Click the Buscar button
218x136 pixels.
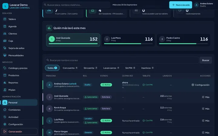point(206,60)
